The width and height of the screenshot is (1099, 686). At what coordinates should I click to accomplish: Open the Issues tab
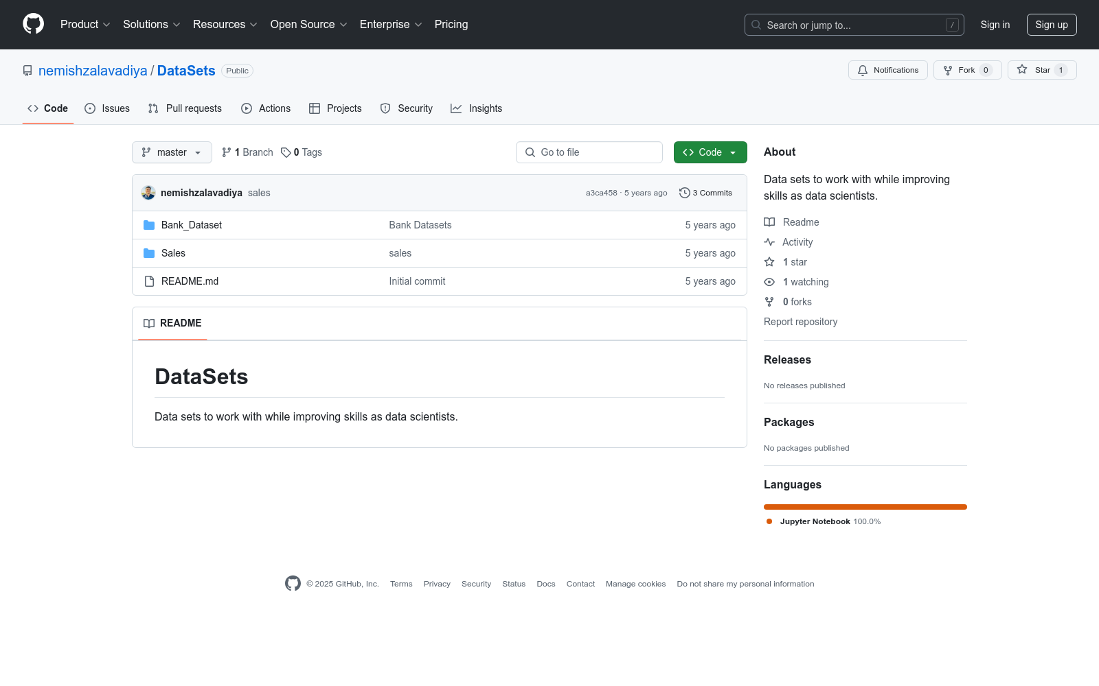pos(107,108)
